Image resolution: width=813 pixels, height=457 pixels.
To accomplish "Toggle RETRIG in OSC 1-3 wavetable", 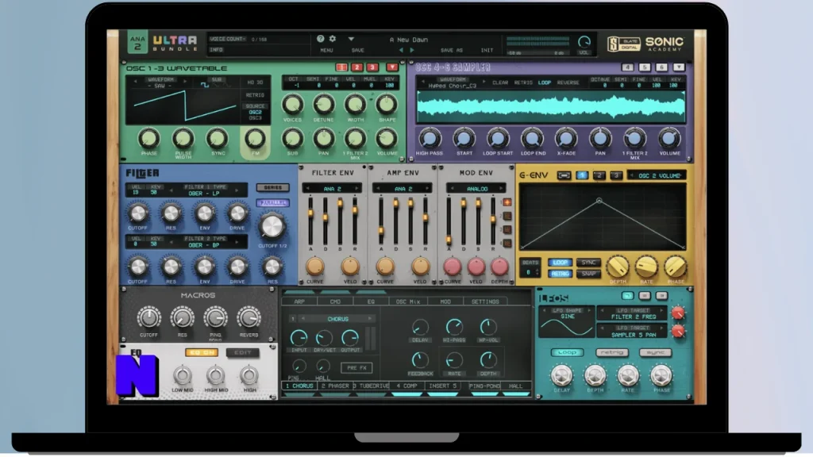I will 255,95.
